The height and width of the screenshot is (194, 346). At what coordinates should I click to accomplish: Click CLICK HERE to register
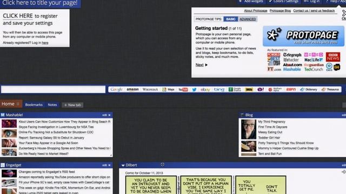click(x=18, y=16)
